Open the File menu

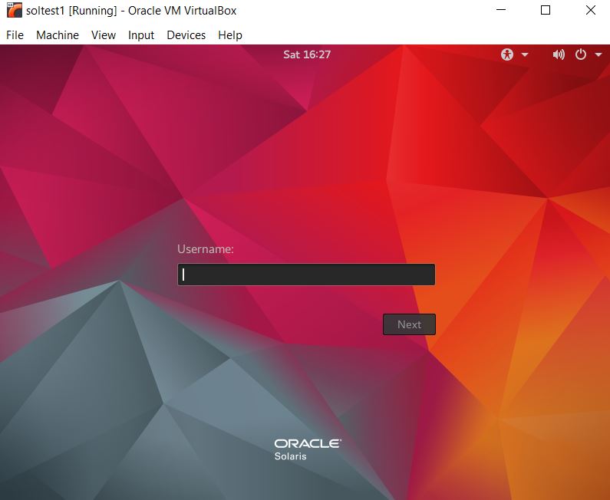click(15, 35)
